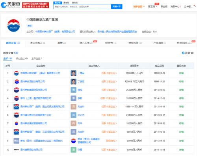Viewport: 197px width, 156px height.
Task: Open the company logo in row 4
Action: coord(17,98)
